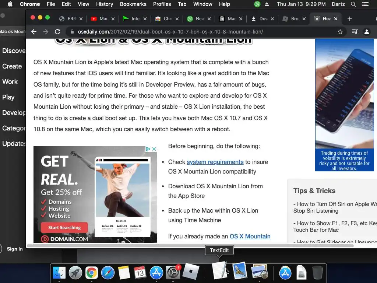377x283 pixels.
Task: Click Sign In in App Store window
Action: click(x=15, y=249)
